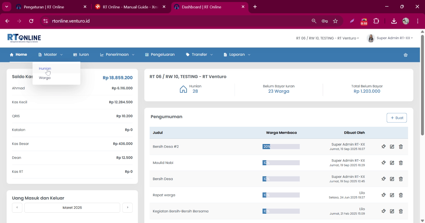Go to next month in Uang Masuk

pos(127,207)
